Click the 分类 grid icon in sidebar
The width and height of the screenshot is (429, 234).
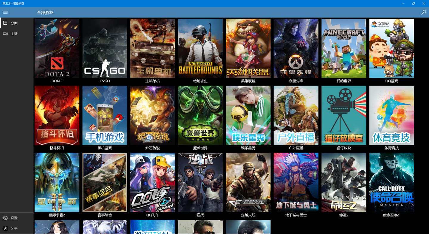[5, 23]
